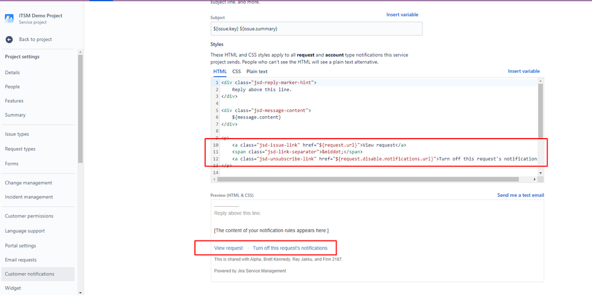Switch to the Plain text tab

(x=257, y=71)
